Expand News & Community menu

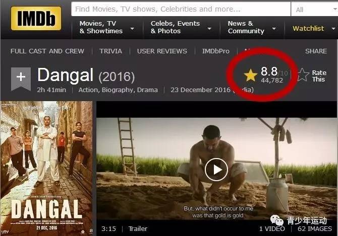click(252, 27)
